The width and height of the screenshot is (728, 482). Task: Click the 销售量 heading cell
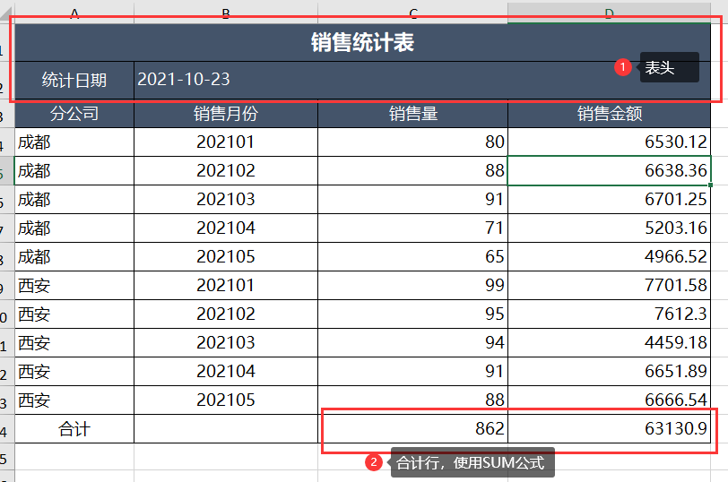pyautogui.click(x=412, y=114)
